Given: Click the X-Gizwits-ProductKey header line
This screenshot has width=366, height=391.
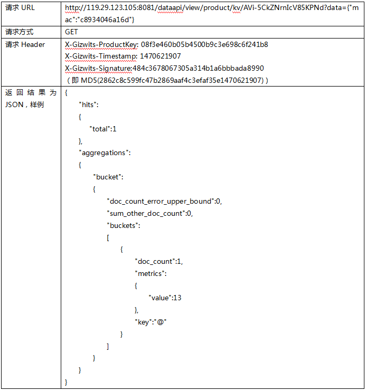Looking at the screenshot, I should pos(166,44).
